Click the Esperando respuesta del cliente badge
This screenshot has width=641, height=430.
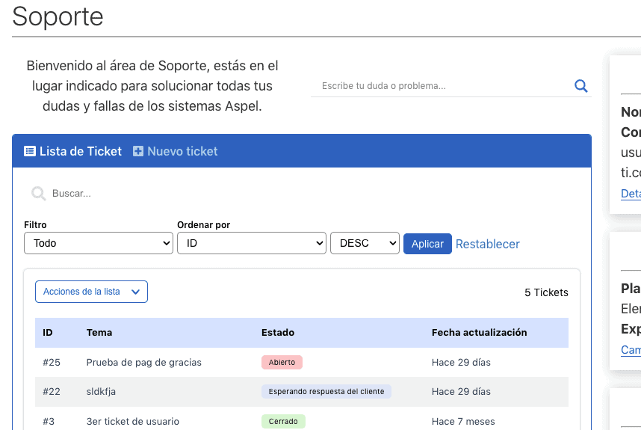tap(326, 392)
